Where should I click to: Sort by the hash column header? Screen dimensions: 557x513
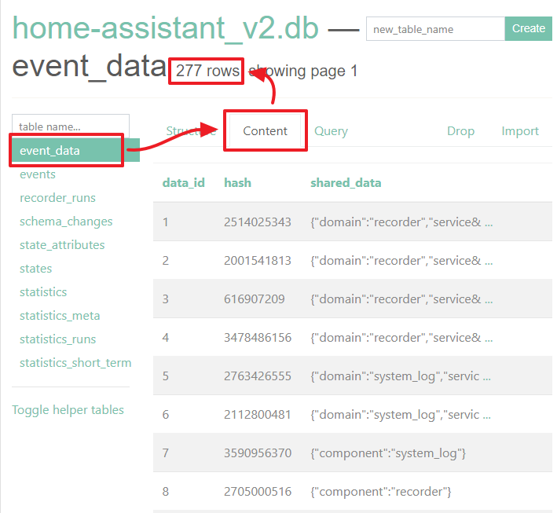(x=238, y=182)
